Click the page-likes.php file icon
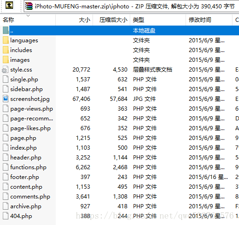This screenshot has height=225, width=239. (x=6, y=128)
